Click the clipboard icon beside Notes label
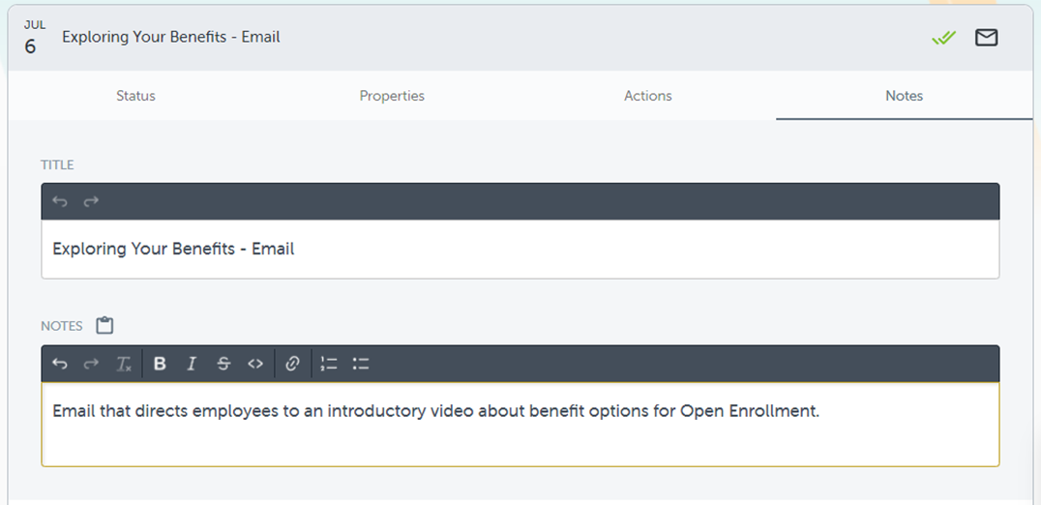 [x=104, y=326]
